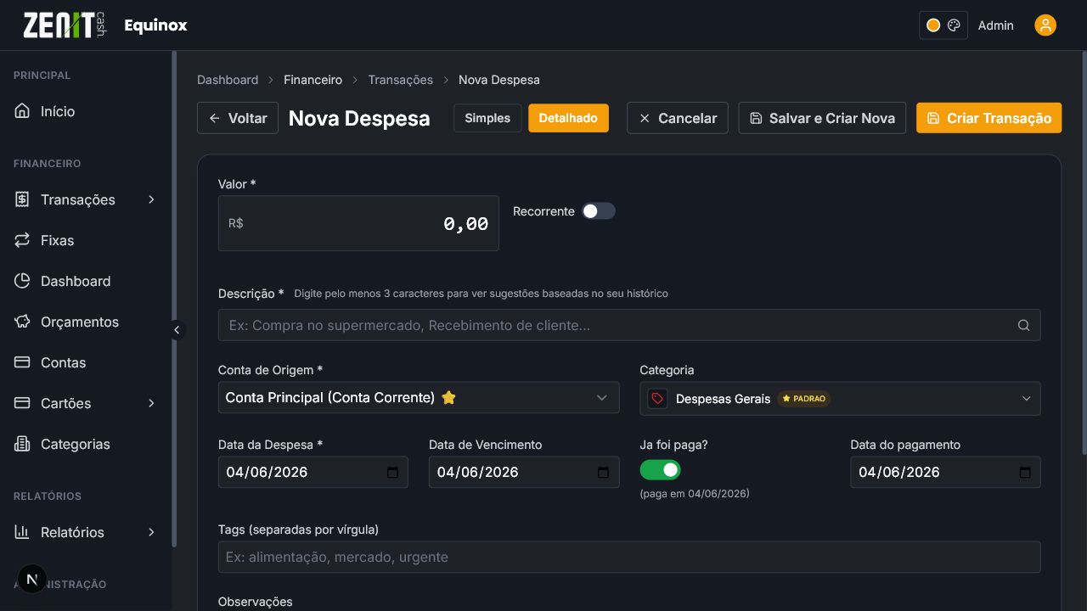Open Contas in sidebar
Screen dimensions: 1087x611
click(x=85, y=362)
